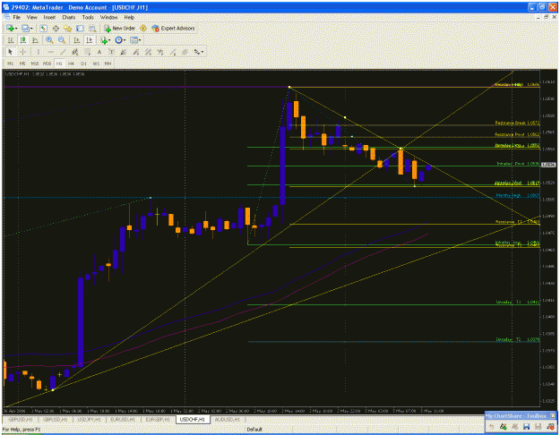560x435 pixels.
Task: Click the blue floppy save icon in ChartShare Toolbox
Action: pyautogui.click(x=526, y=426)
